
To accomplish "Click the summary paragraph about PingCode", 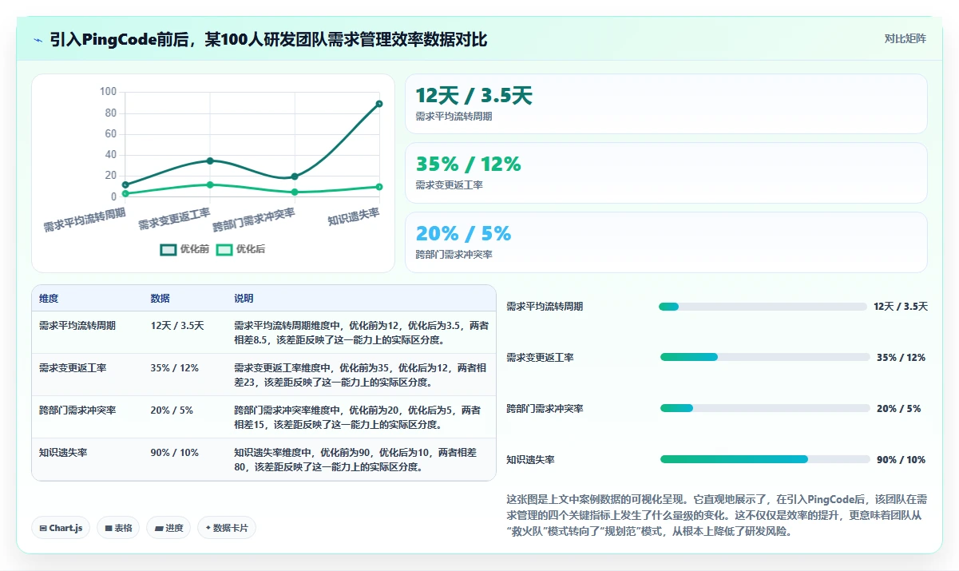I will coord(716,516).
